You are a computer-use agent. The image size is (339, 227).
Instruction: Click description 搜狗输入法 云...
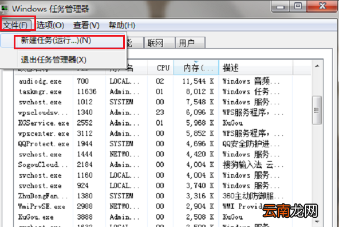pyautogui.click(x=253, y=165)
